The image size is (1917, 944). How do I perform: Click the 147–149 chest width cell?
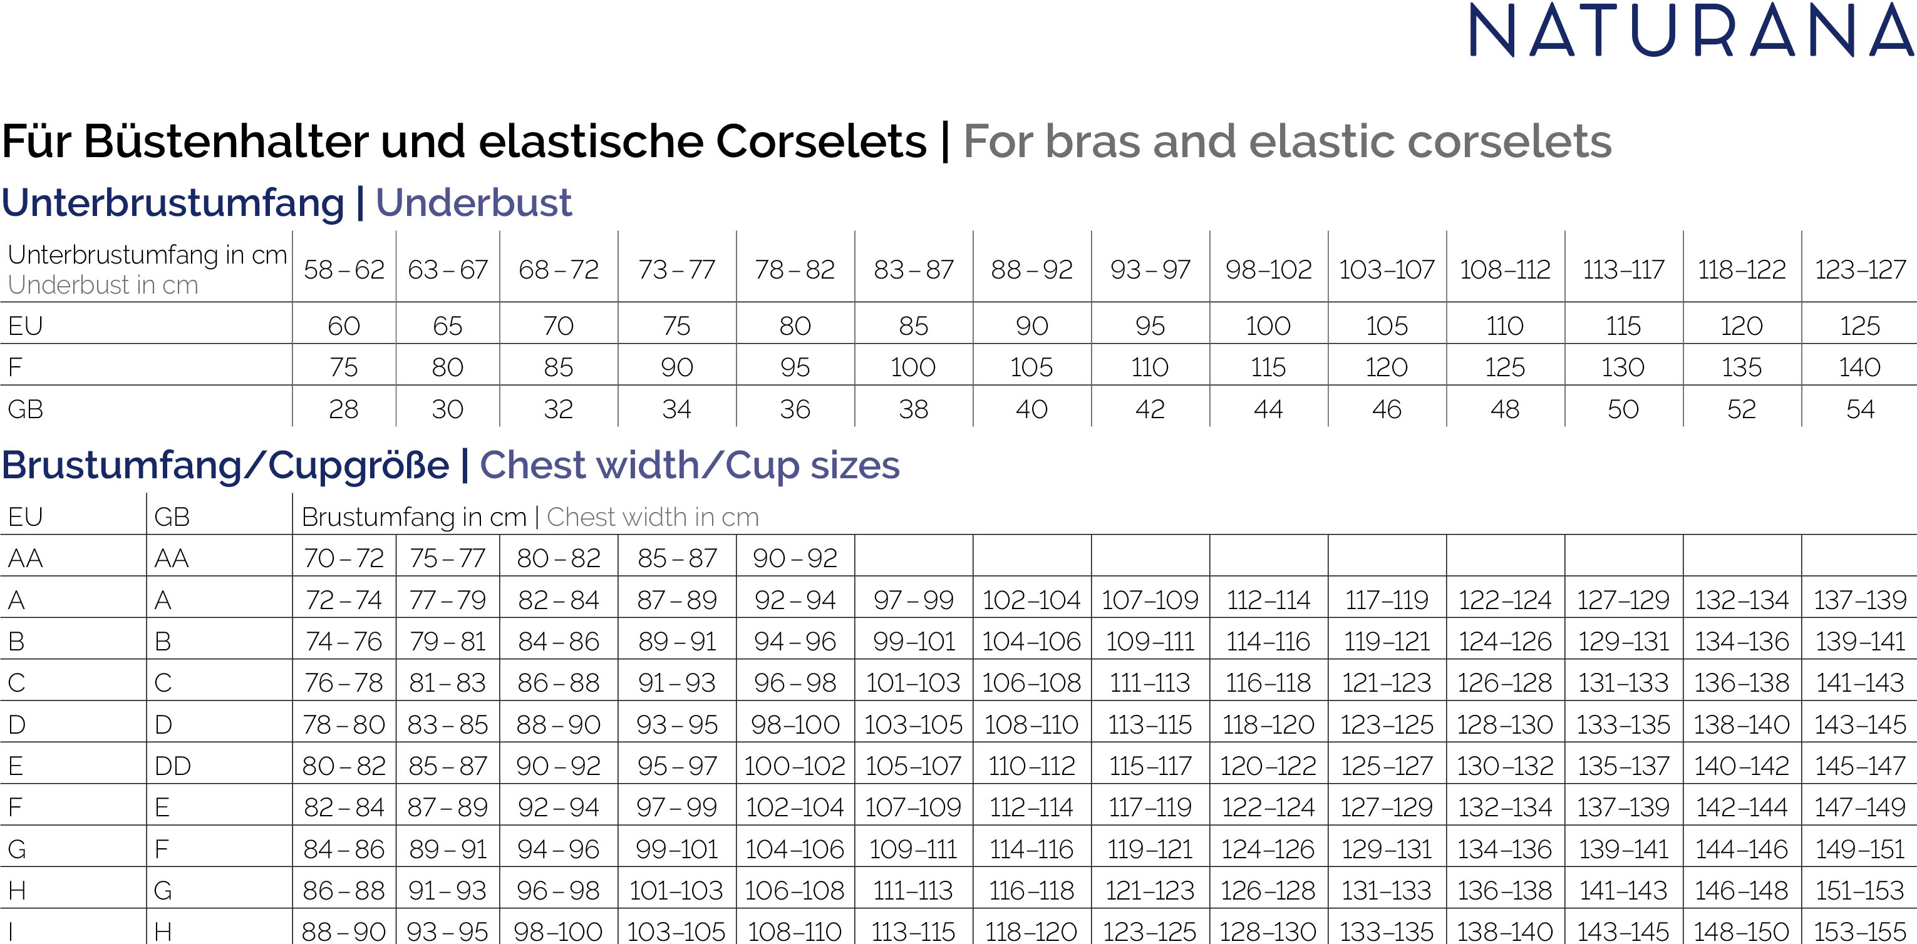click(x=1860, y=807)
